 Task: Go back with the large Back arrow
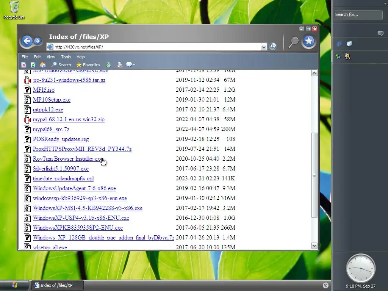[27, 41]
